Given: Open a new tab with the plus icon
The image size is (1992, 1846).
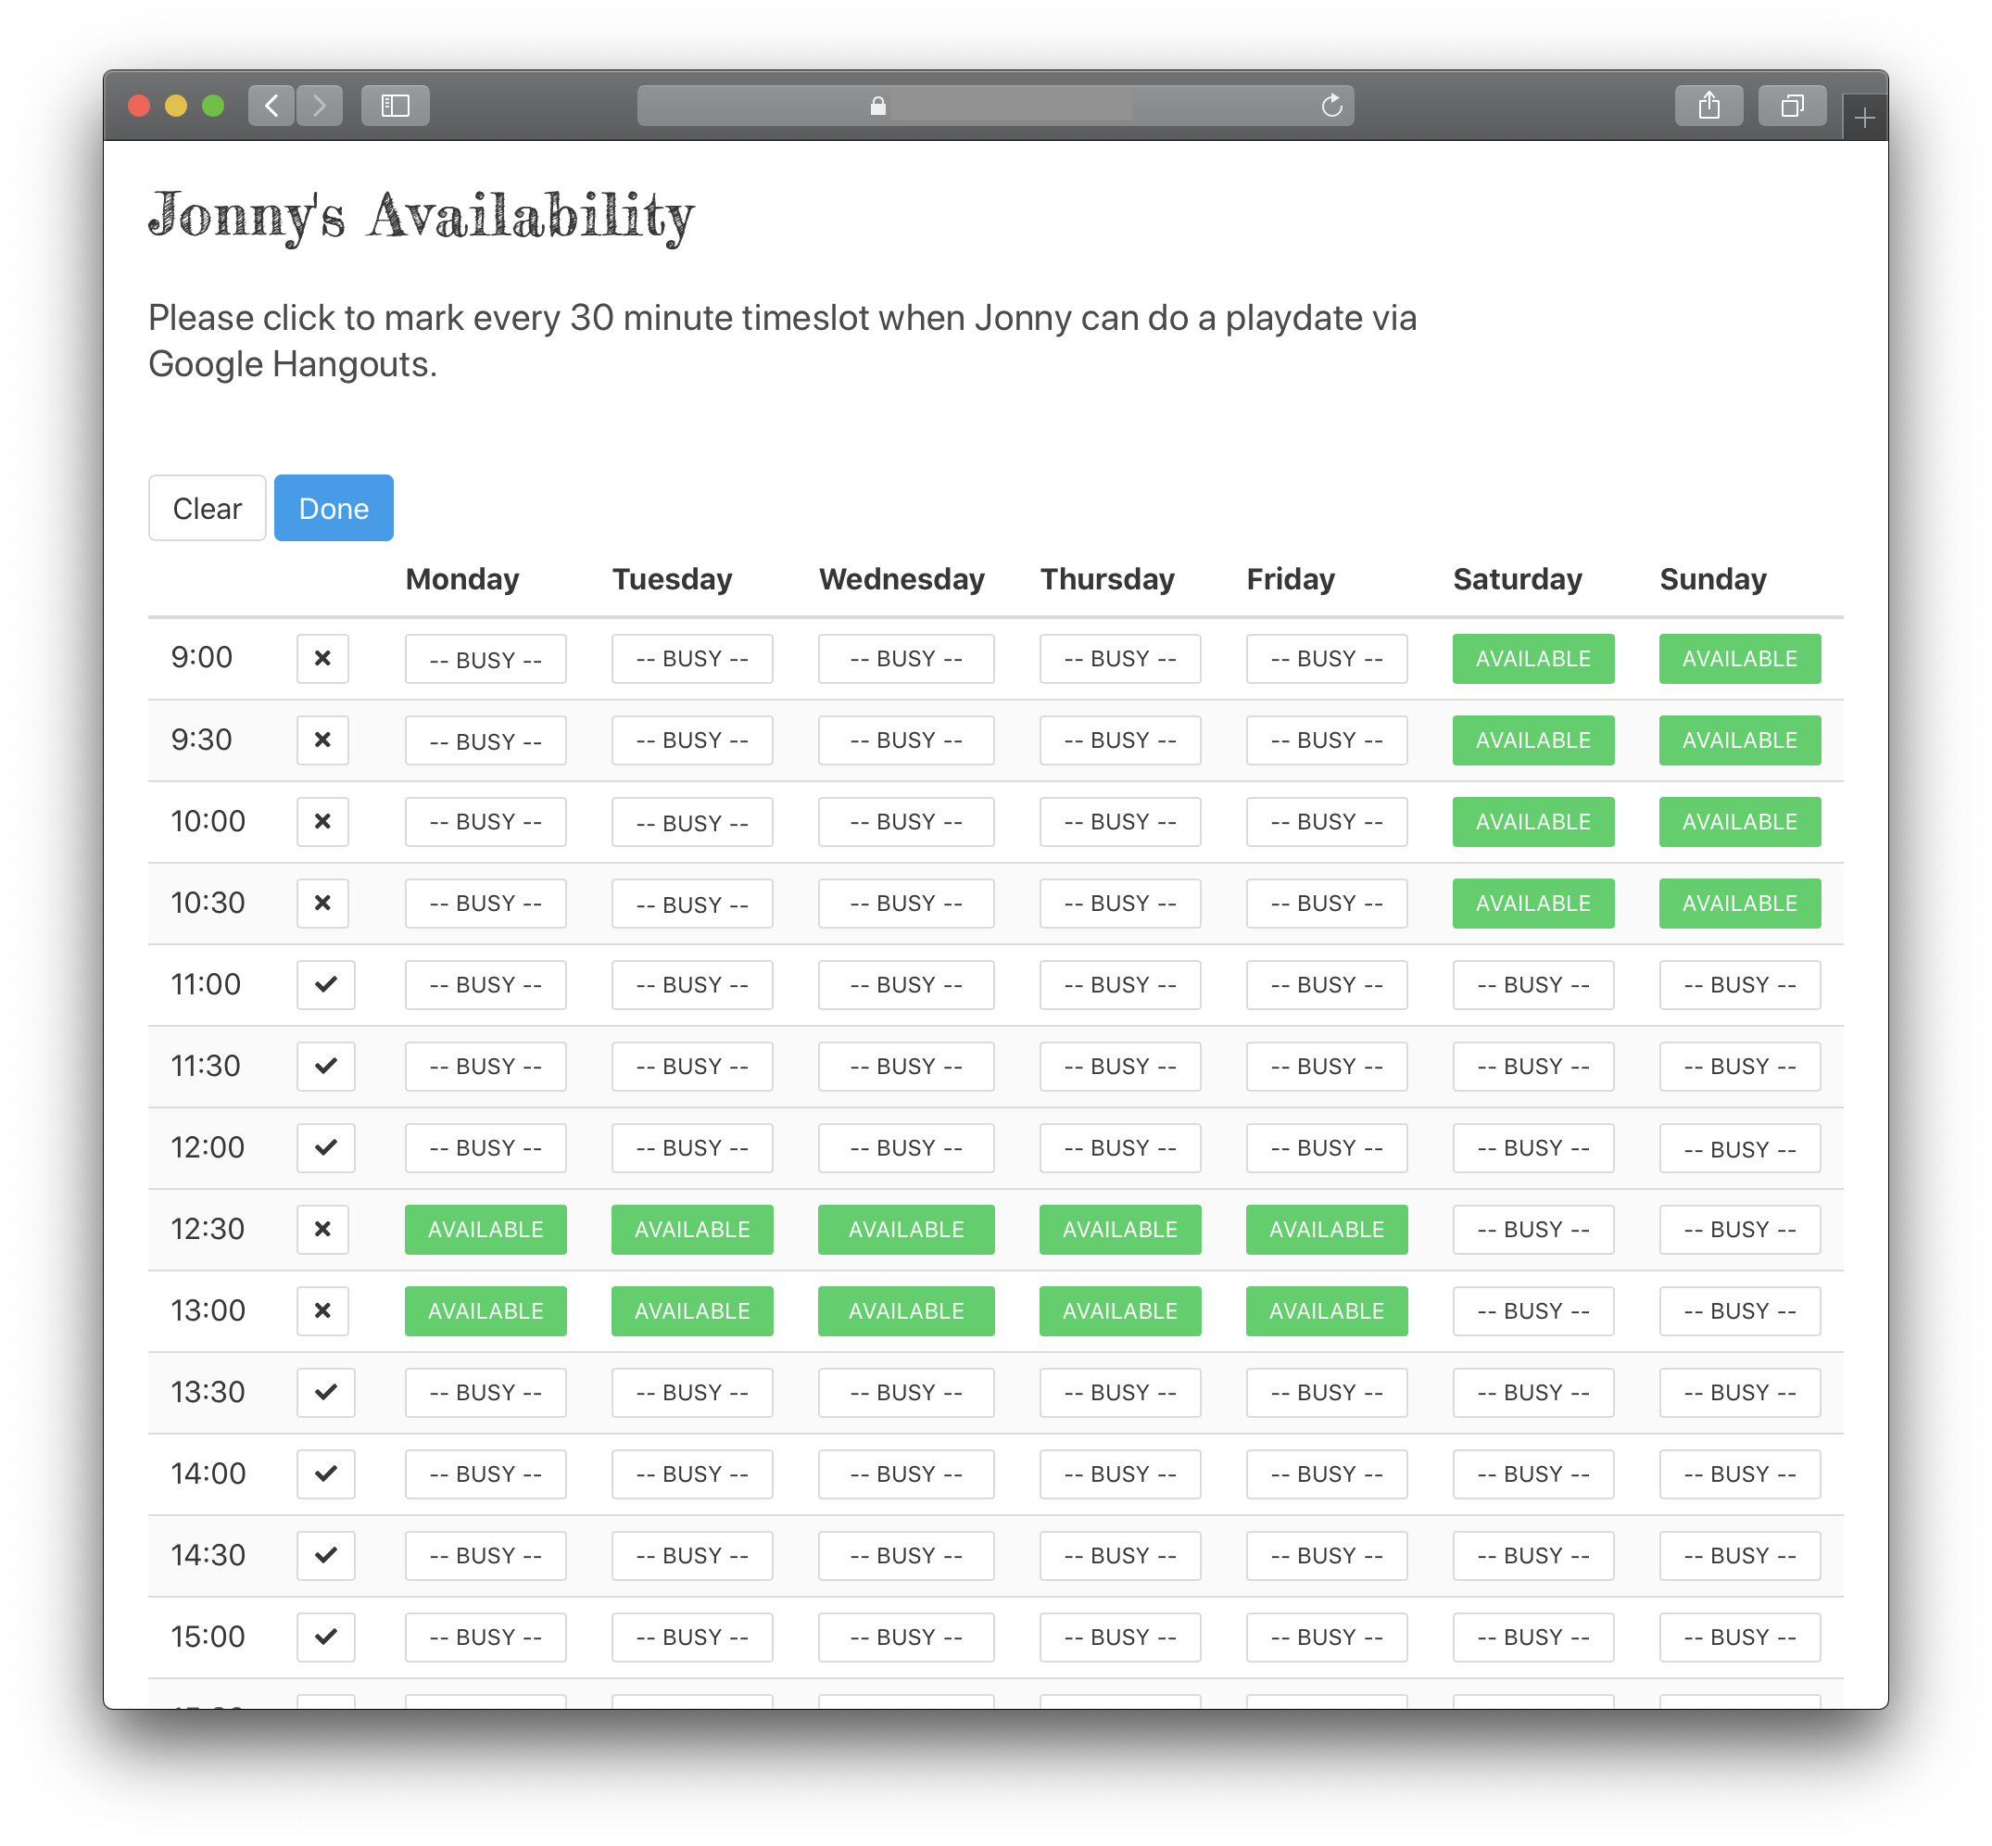Looking at the screenshot, I should (1863, 119).
